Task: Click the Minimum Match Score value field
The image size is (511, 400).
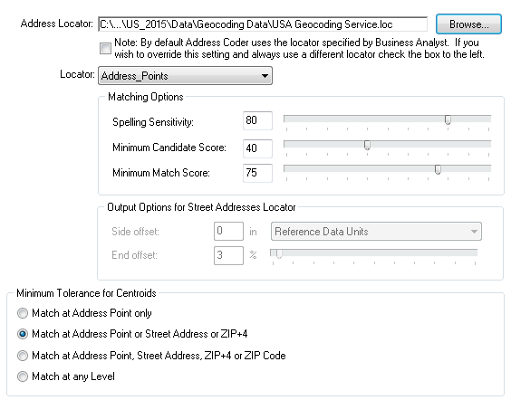Action: pos(257,173)
